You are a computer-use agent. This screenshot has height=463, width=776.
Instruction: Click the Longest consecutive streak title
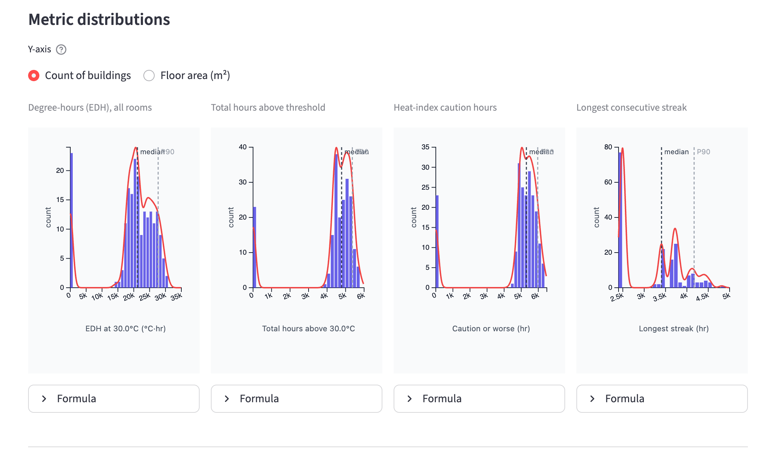pyautogui.click(x=632, y=107)
